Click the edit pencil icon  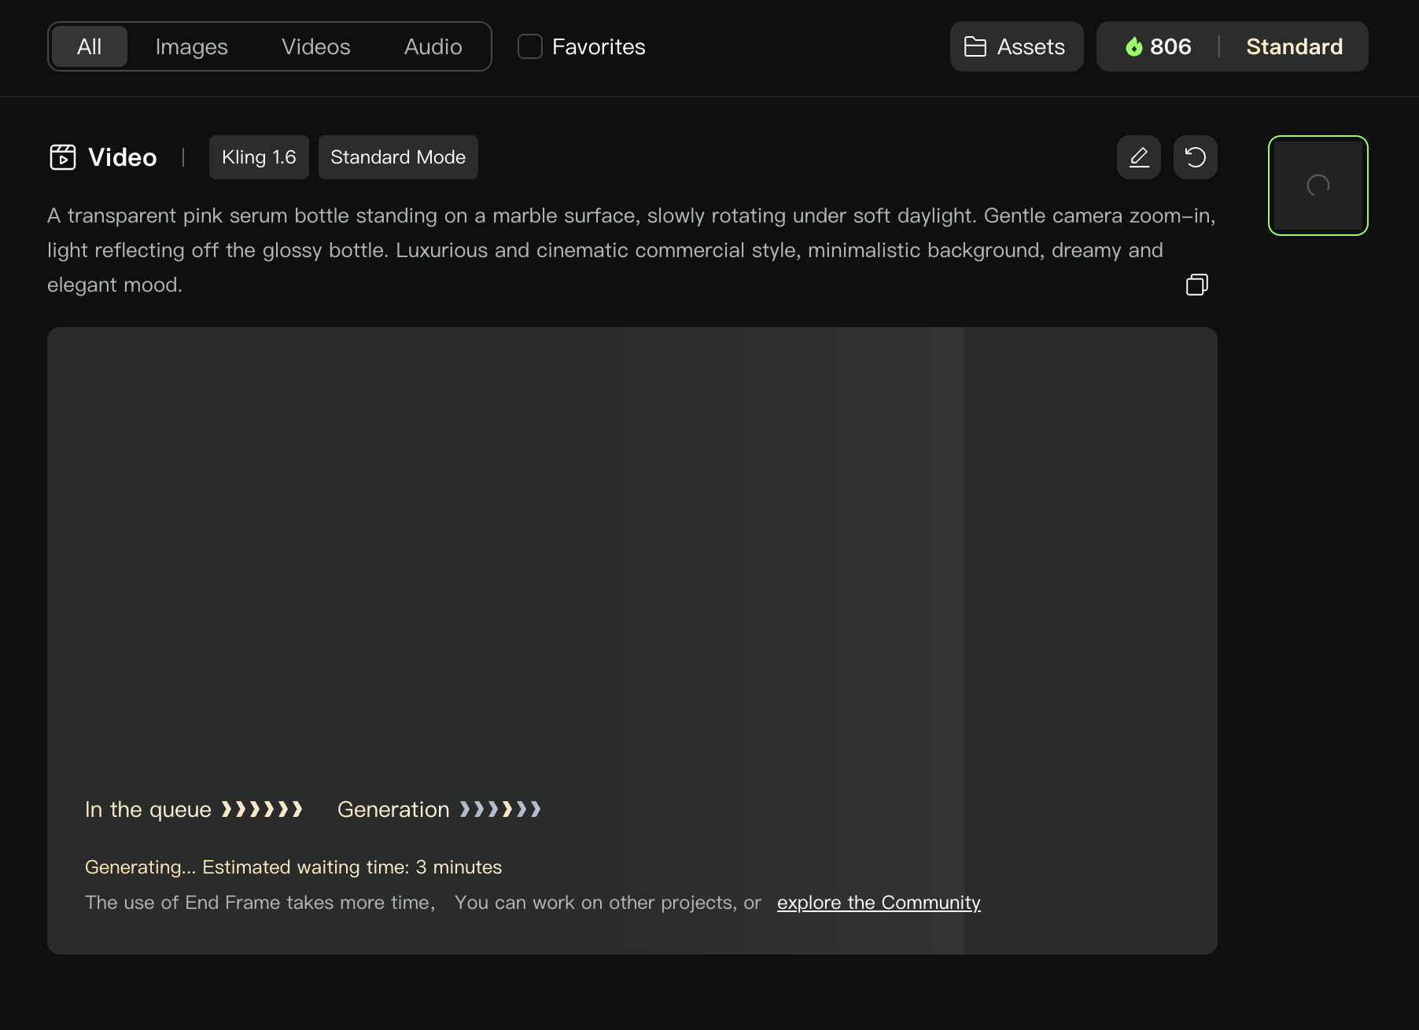coord(1138,157)
